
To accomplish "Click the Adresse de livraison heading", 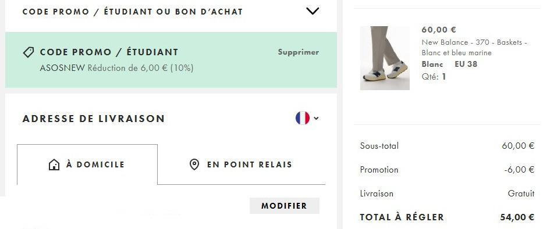I will point(94,119).
